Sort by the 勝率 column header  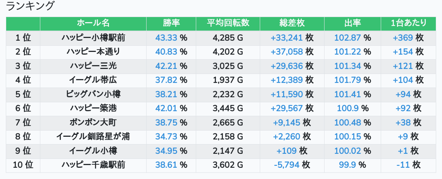click(171, 23)
